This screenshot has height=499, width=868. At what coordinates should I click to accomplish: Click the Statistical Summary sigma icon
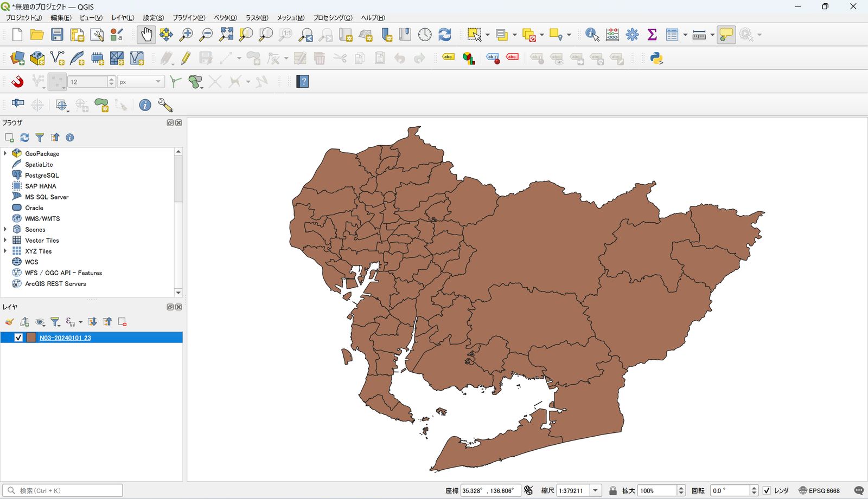click(x=652, y=35)
